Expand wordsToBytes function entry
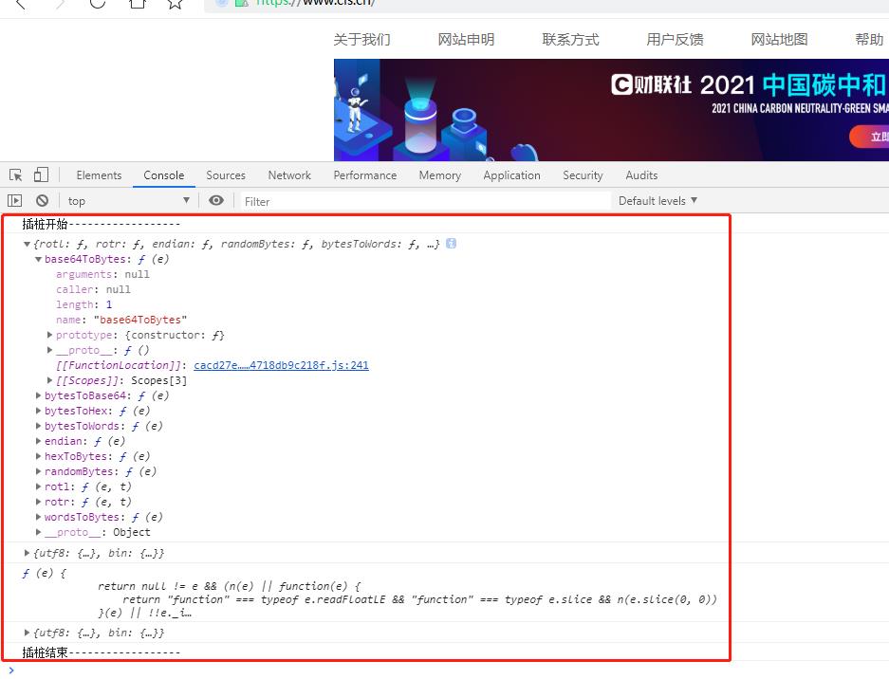The height and width of the screenshot is (679, 889). point(38,517)
